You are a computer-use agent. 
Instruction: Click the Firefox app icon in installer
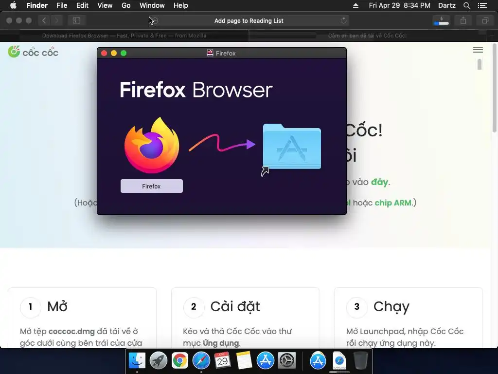pyautogui.click(x=152, y=145)
